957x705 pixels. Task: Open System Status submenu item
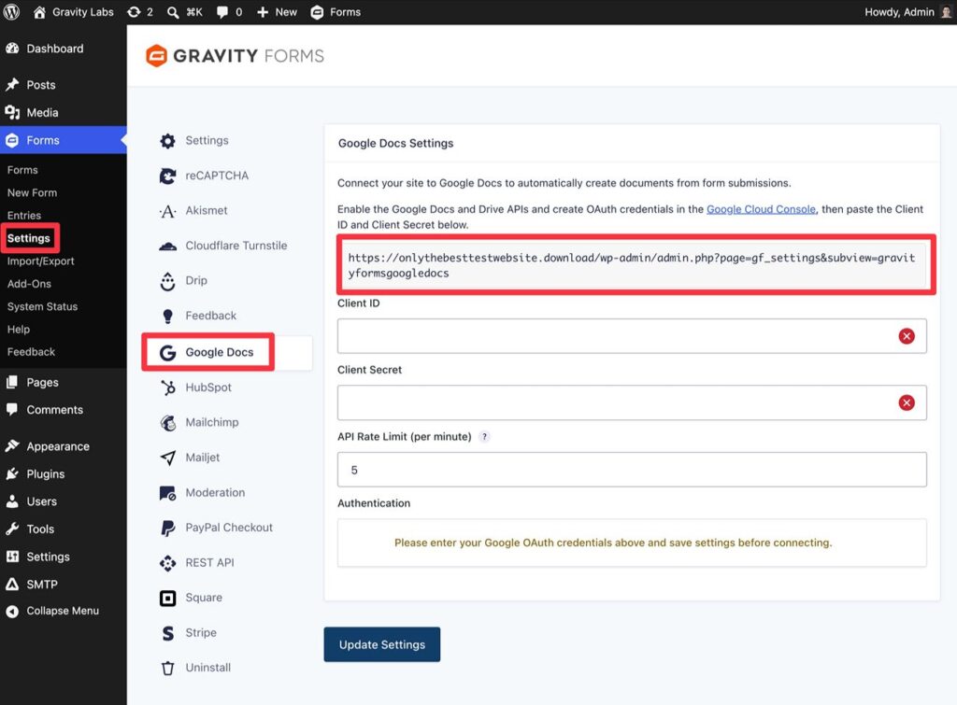point(43,306)
